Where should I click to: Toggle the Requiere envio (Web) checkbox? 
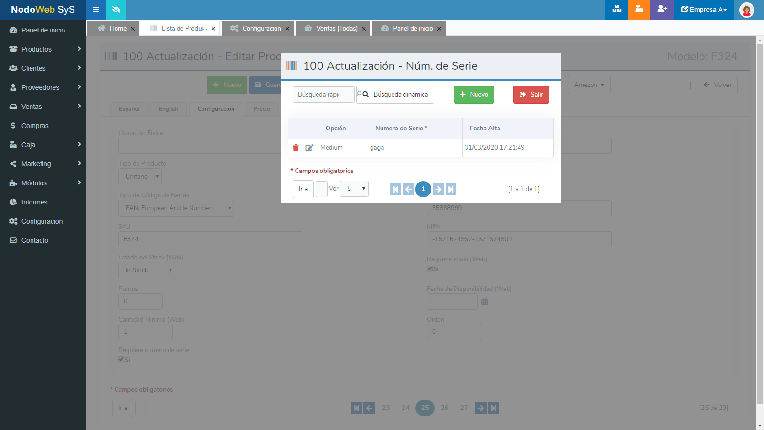(x=430, y=269)
